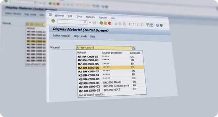Open the Goto menu
Image resolution: width=218 pixels, height=117 pixels.
(79, 17)
